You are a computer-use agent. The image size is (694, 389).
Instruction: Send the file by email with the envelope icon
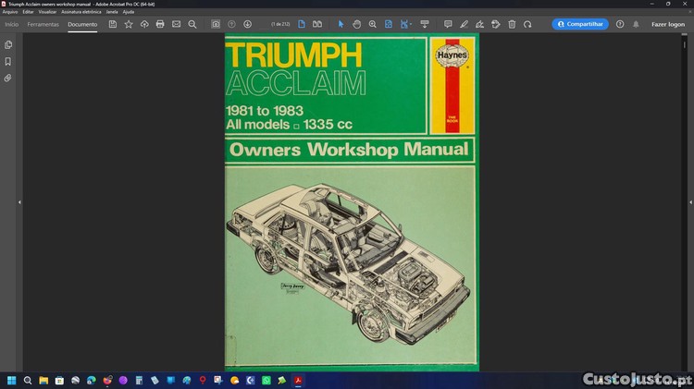[176, 24]
